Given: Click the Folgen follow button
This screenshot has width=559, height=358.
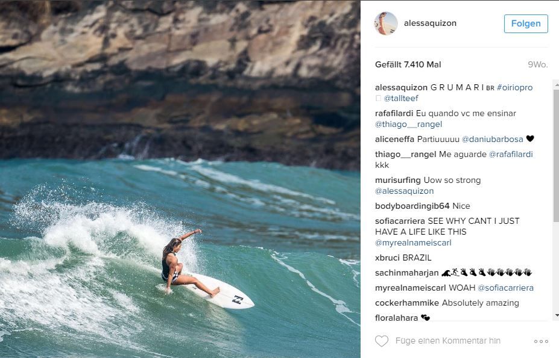Looking at the screenshot, I should 526,23.
